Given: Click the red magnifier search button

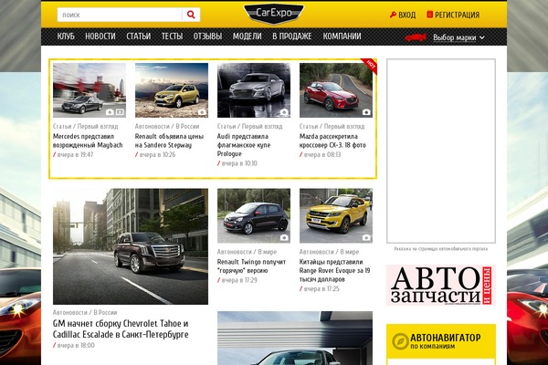Looking at the screenshot, I should coord(191,15).
